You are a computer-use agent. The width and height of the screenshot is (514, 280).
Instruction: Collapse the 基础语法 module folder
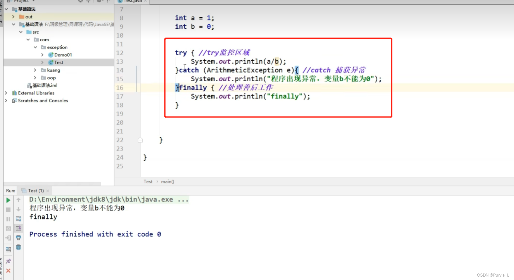pyautogui.click(x=13, y=24)
